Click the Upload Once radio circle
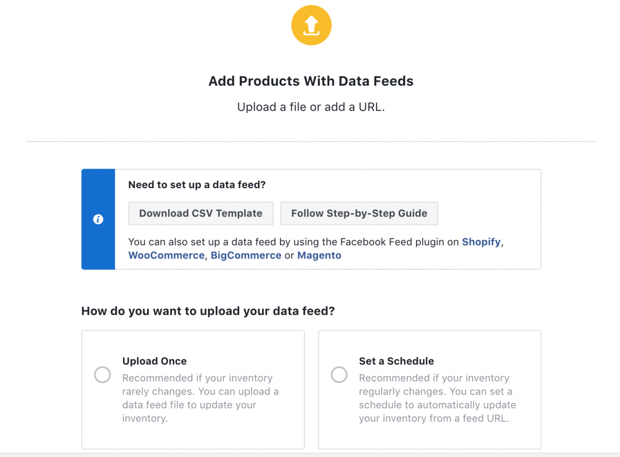Screen dimensions: 620x457 coord(102,374)
